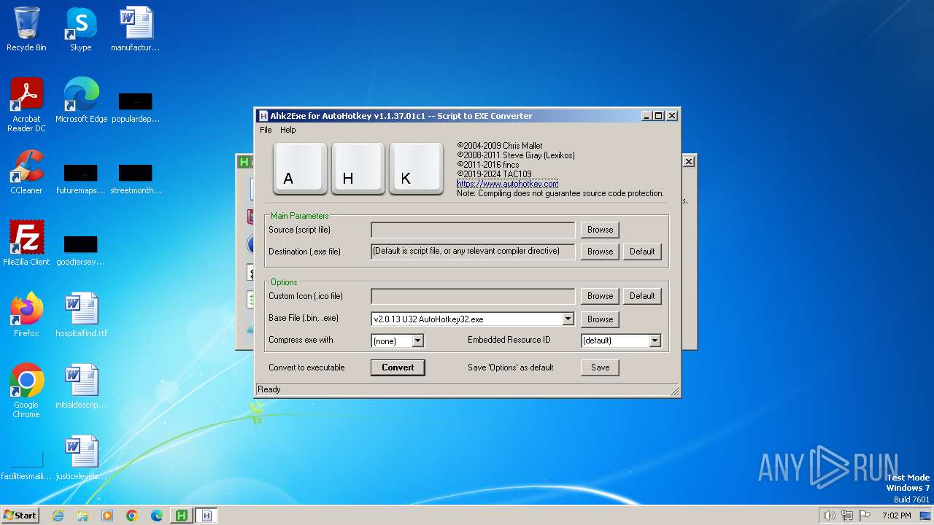Close the window behind Ahk2Exe
The width and height of the screenshot is (934, 525).
click(x=689, y=161)
